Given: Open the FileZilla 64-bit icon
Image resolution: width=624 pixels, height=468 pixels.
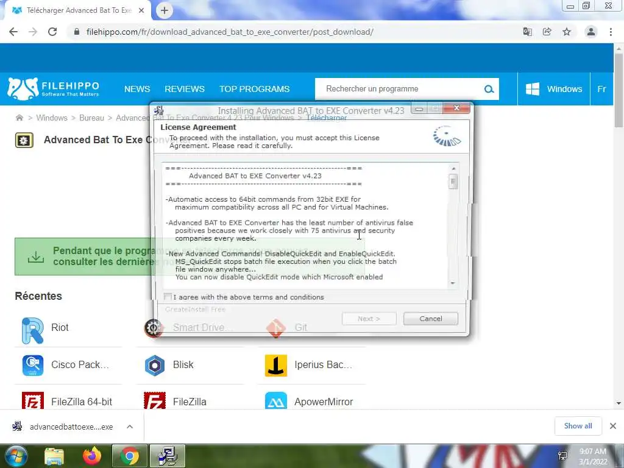Looking at the screenshot, I should point(33,401).
